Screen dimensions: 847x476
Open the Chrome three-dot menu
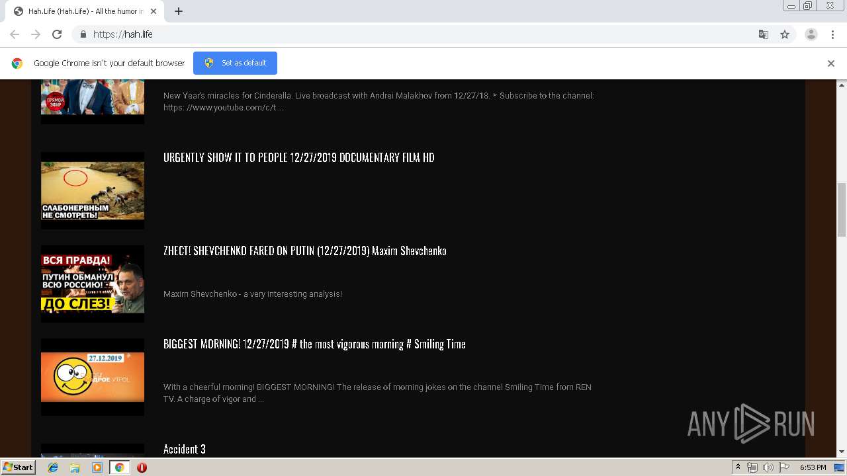click(832, 34)
